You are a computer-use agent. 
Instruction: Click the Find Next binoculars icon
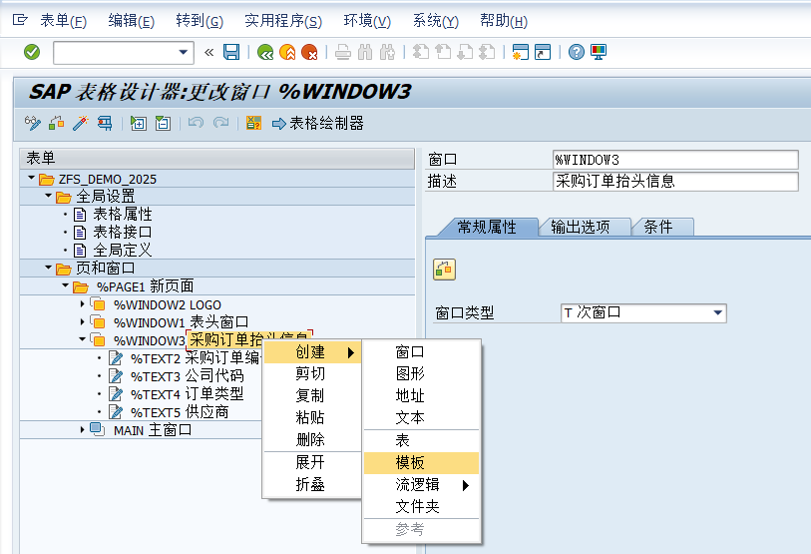click(387, 52)
